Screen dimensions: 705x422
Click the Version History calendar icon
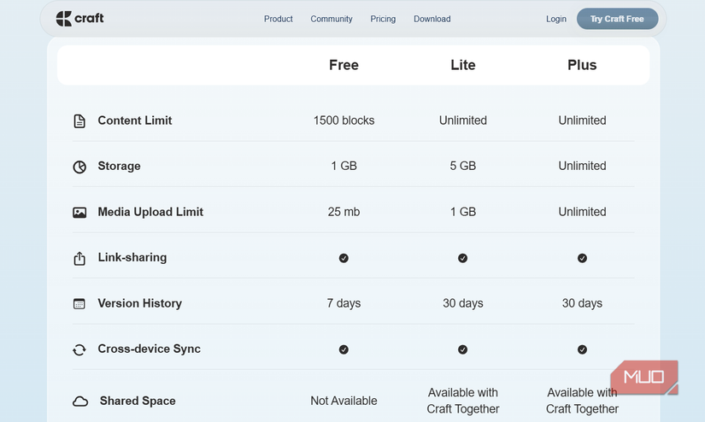tap(79, 304)
